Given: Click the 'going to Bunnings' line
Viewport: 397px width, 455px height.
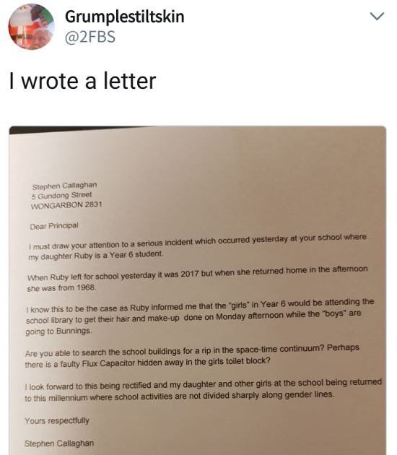Looking at the screenshot, I should coord(59,331).
